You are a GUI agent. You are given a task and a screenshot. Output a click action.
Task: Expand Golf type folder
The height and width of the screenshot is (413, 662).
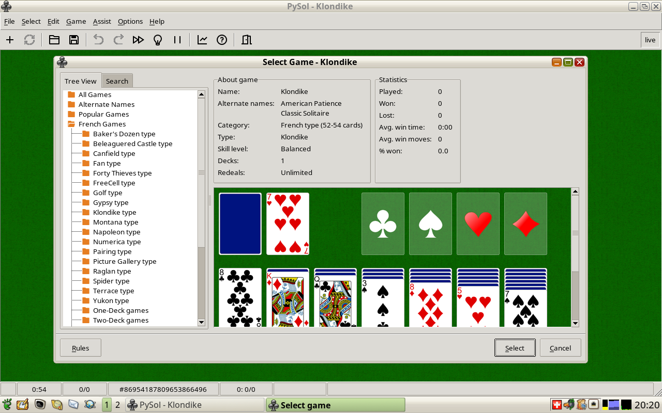tap(86, 193)
